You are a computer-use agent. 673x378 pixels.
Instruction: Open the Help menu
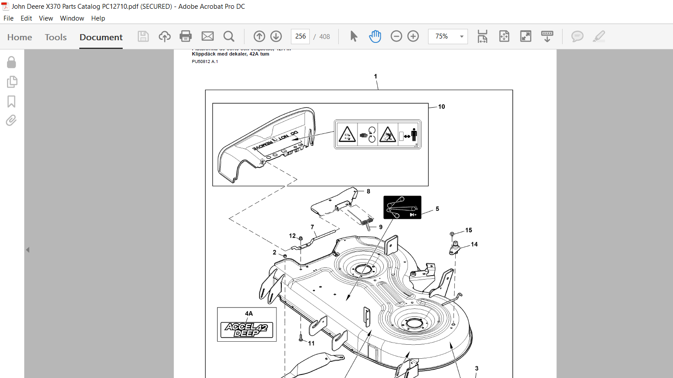tap(98, 18)
